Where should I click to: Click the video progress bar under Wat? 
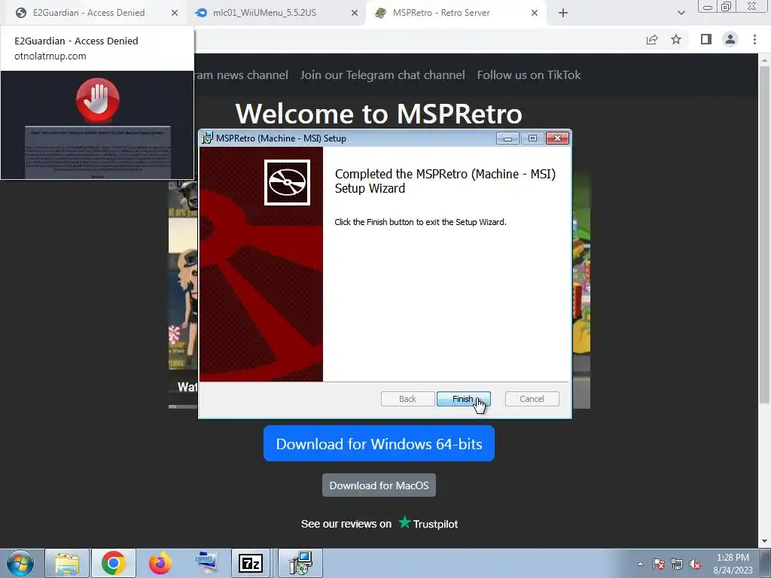[x=183, y=406]
